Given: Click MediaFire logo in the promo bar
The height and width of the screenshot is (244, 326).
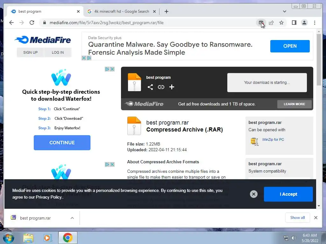Looking at the screenshot, I should (x=144, y=104).
